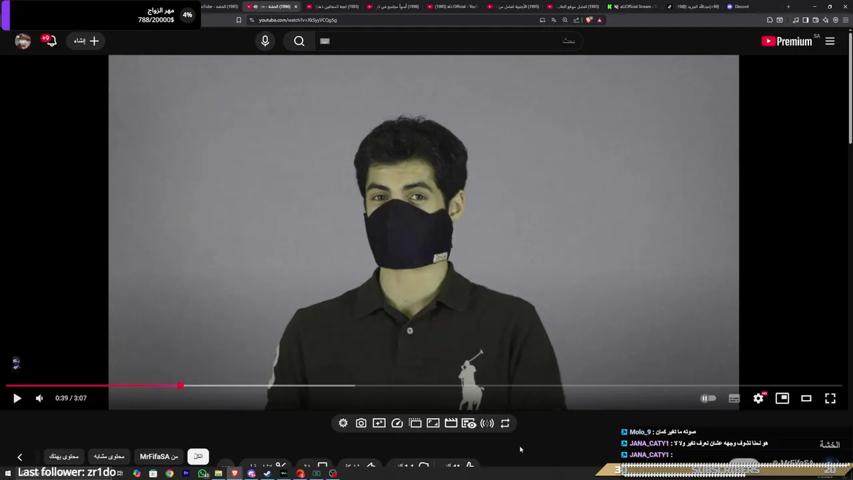The height and width of the screenshot is (480, 853).
Task: Switch to miniplayer mode
Action: 782,398
